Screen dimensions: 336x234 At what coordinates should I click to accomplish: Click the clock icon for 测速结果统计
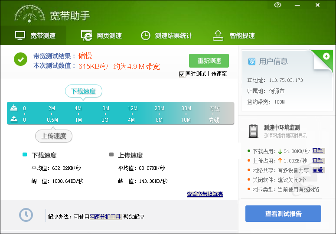[146, 36]
